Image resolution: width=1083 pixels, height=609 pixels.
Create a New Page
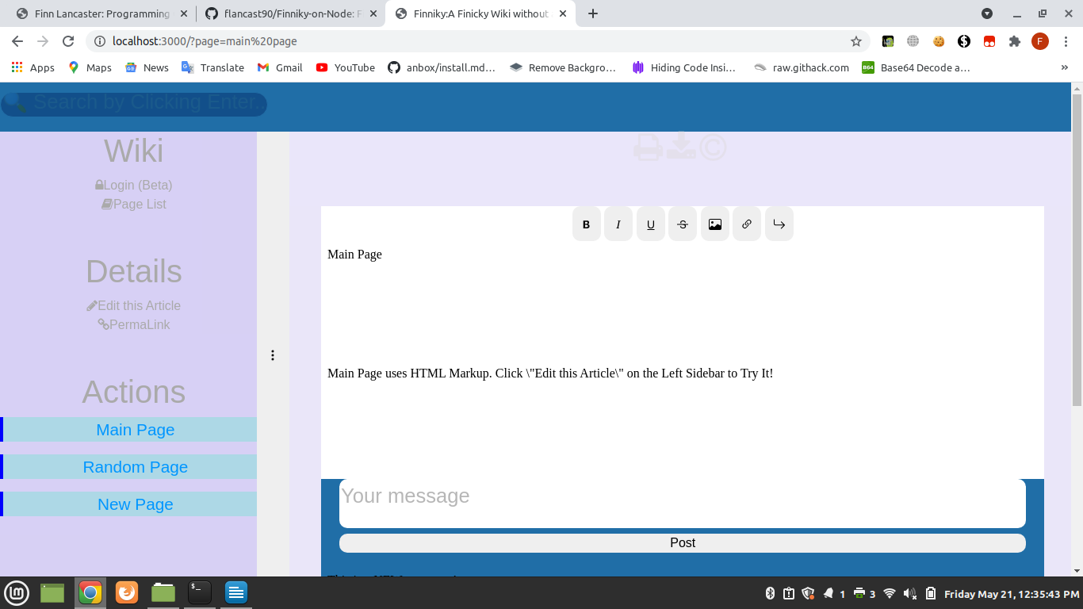128,504
